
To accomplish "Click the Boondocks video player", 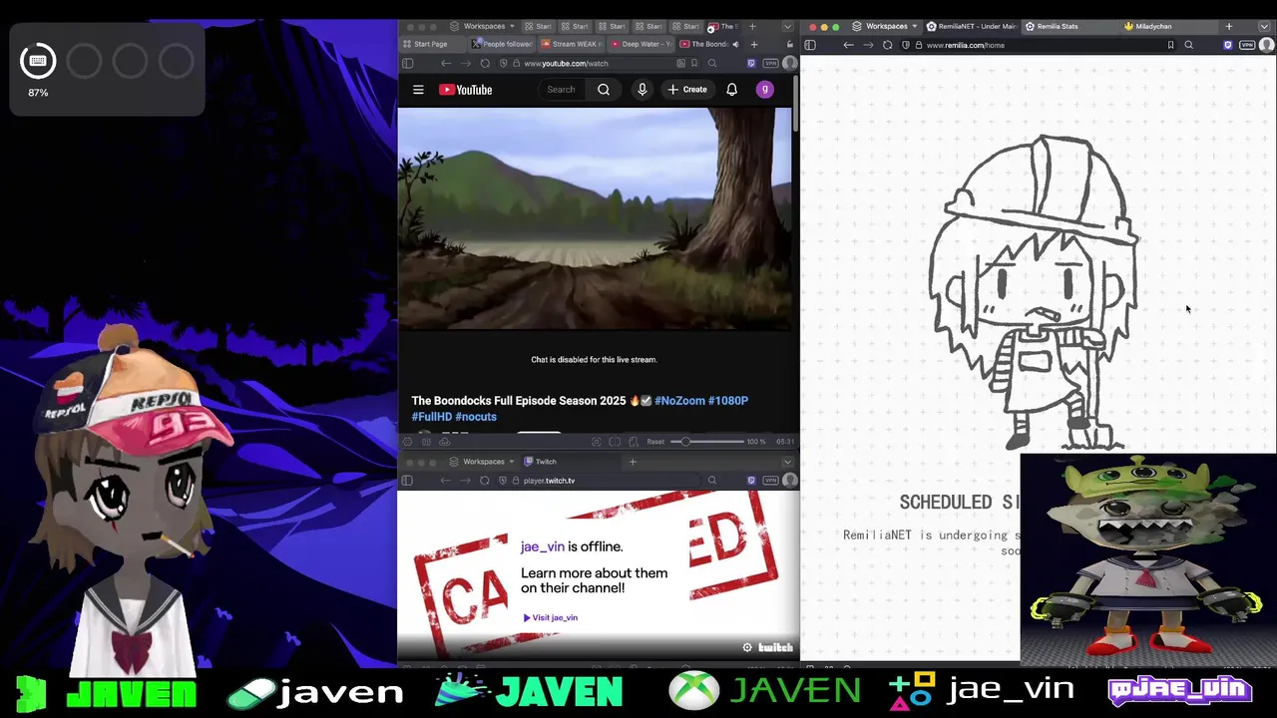I will 595,218.
